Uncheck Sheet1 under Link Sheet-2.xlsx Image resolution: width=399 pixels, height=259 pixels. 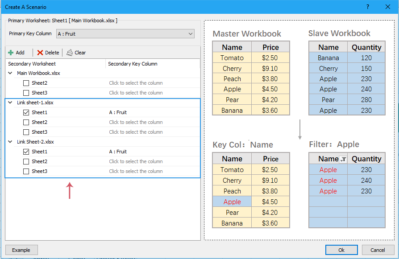(x=26, y=152)
